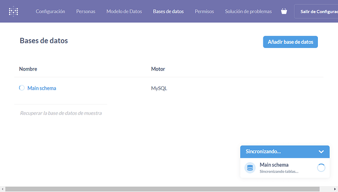The height and width of the screenshot is (192, 338).
Task: Click the Metabase logo icon
Action: click(13, 11)
